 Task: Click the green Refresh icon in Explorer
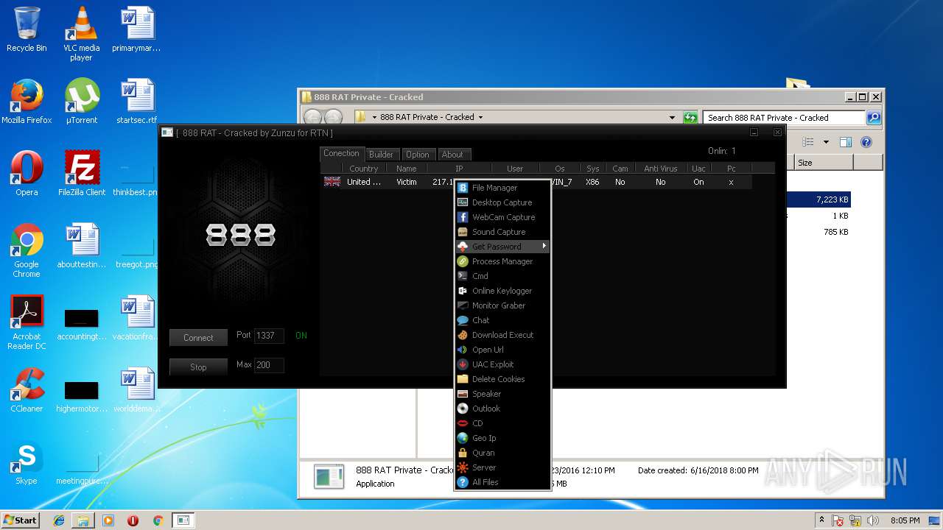pyautogui.click(x=690, y=117)
